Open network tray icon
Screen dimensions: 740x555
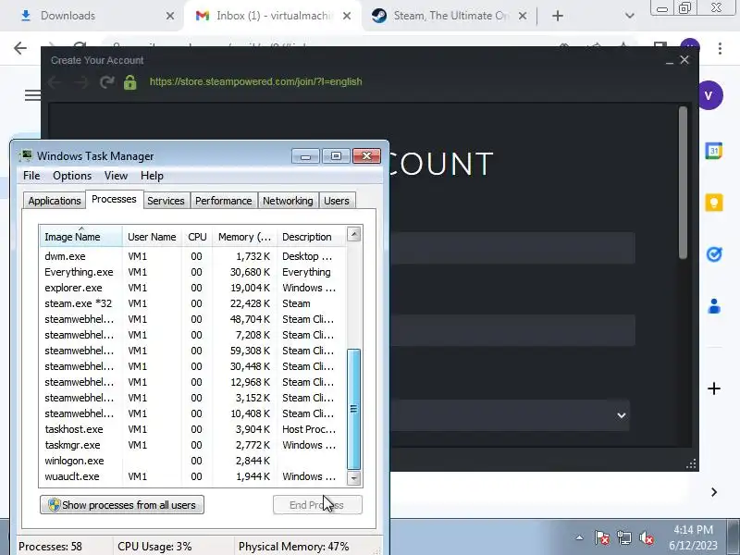623,537
